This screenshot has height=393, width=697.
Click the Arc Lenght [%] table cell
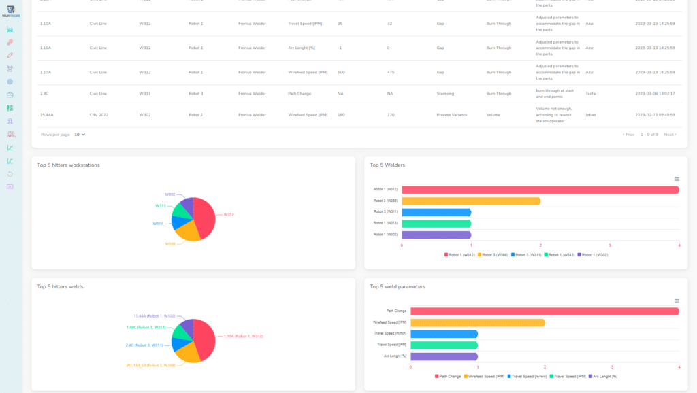coord(302,48)
